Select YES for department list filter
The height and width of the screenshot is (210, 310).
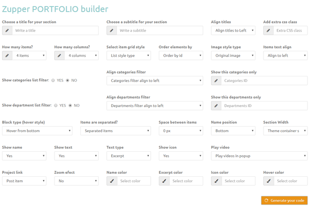[56, 106]
